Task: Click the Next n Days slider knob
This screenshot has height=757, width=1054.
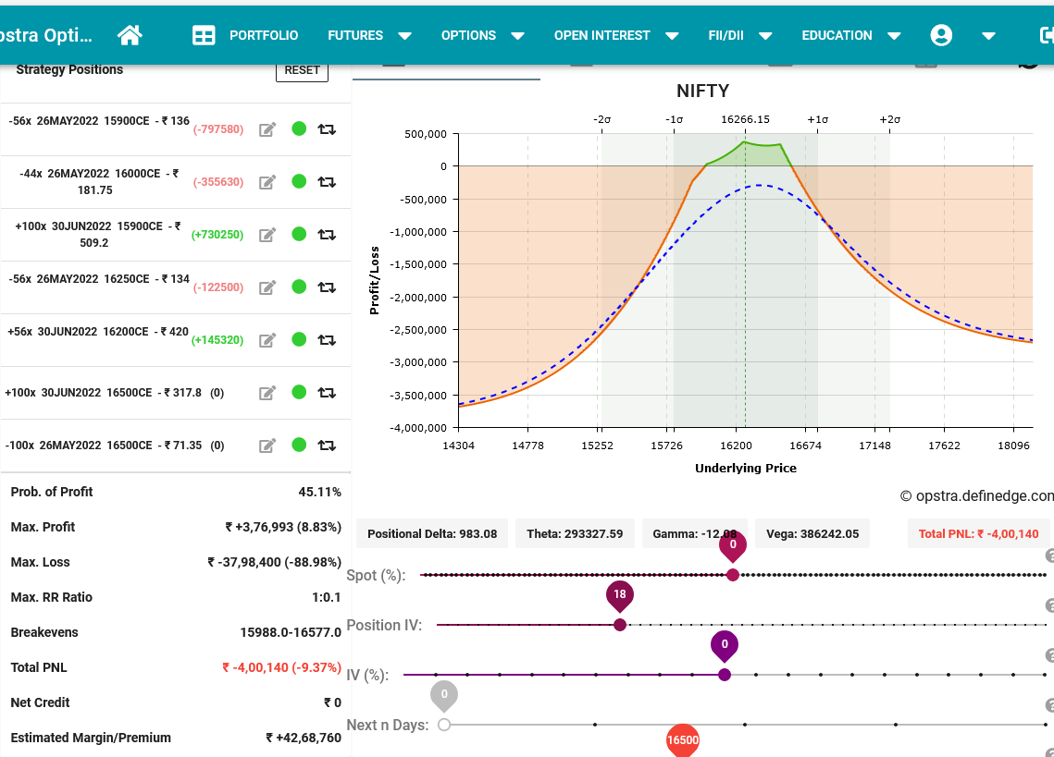Action: [444, 725]
